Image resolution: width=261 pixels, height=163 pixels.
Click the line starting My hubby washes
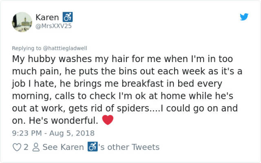[x=122, y=59]
